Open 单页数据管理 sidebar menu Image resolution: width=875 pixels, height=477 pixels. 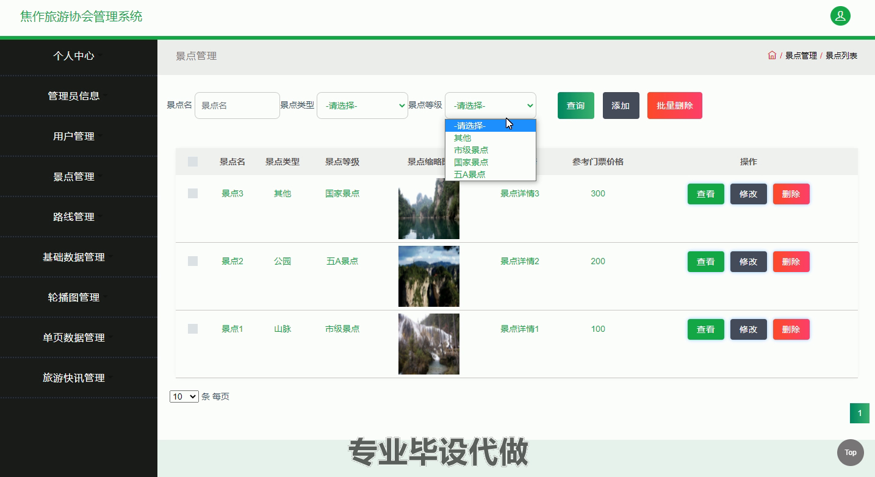[79, 337]
